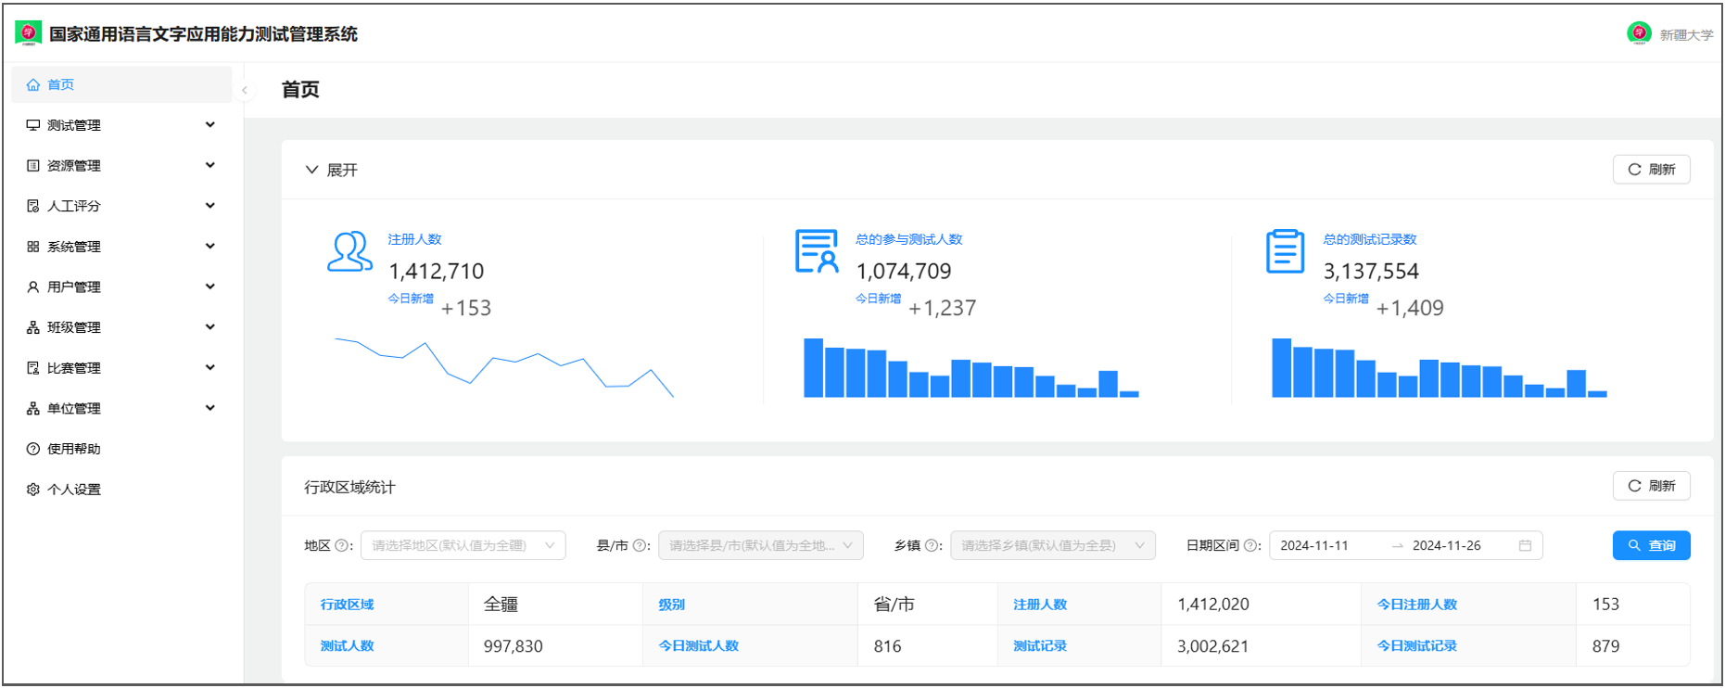This screenshot has width=1725, height=688.
Task: Click the help icon beside 日期区间 label
Action: tap(1250, 546)
